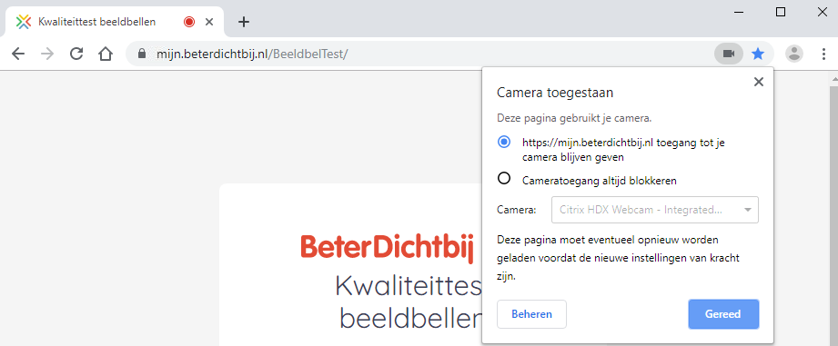
Task: Go back with the back arrow
Action: click(18, 54)
